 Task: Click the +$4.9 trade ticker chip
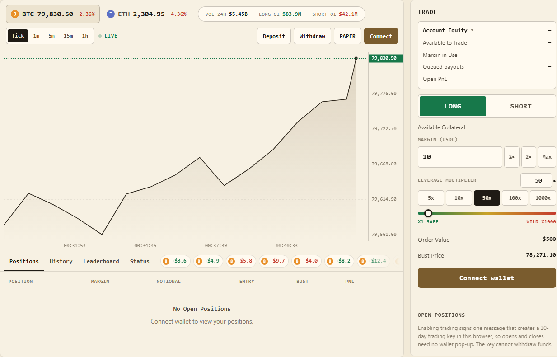(208, 261)
